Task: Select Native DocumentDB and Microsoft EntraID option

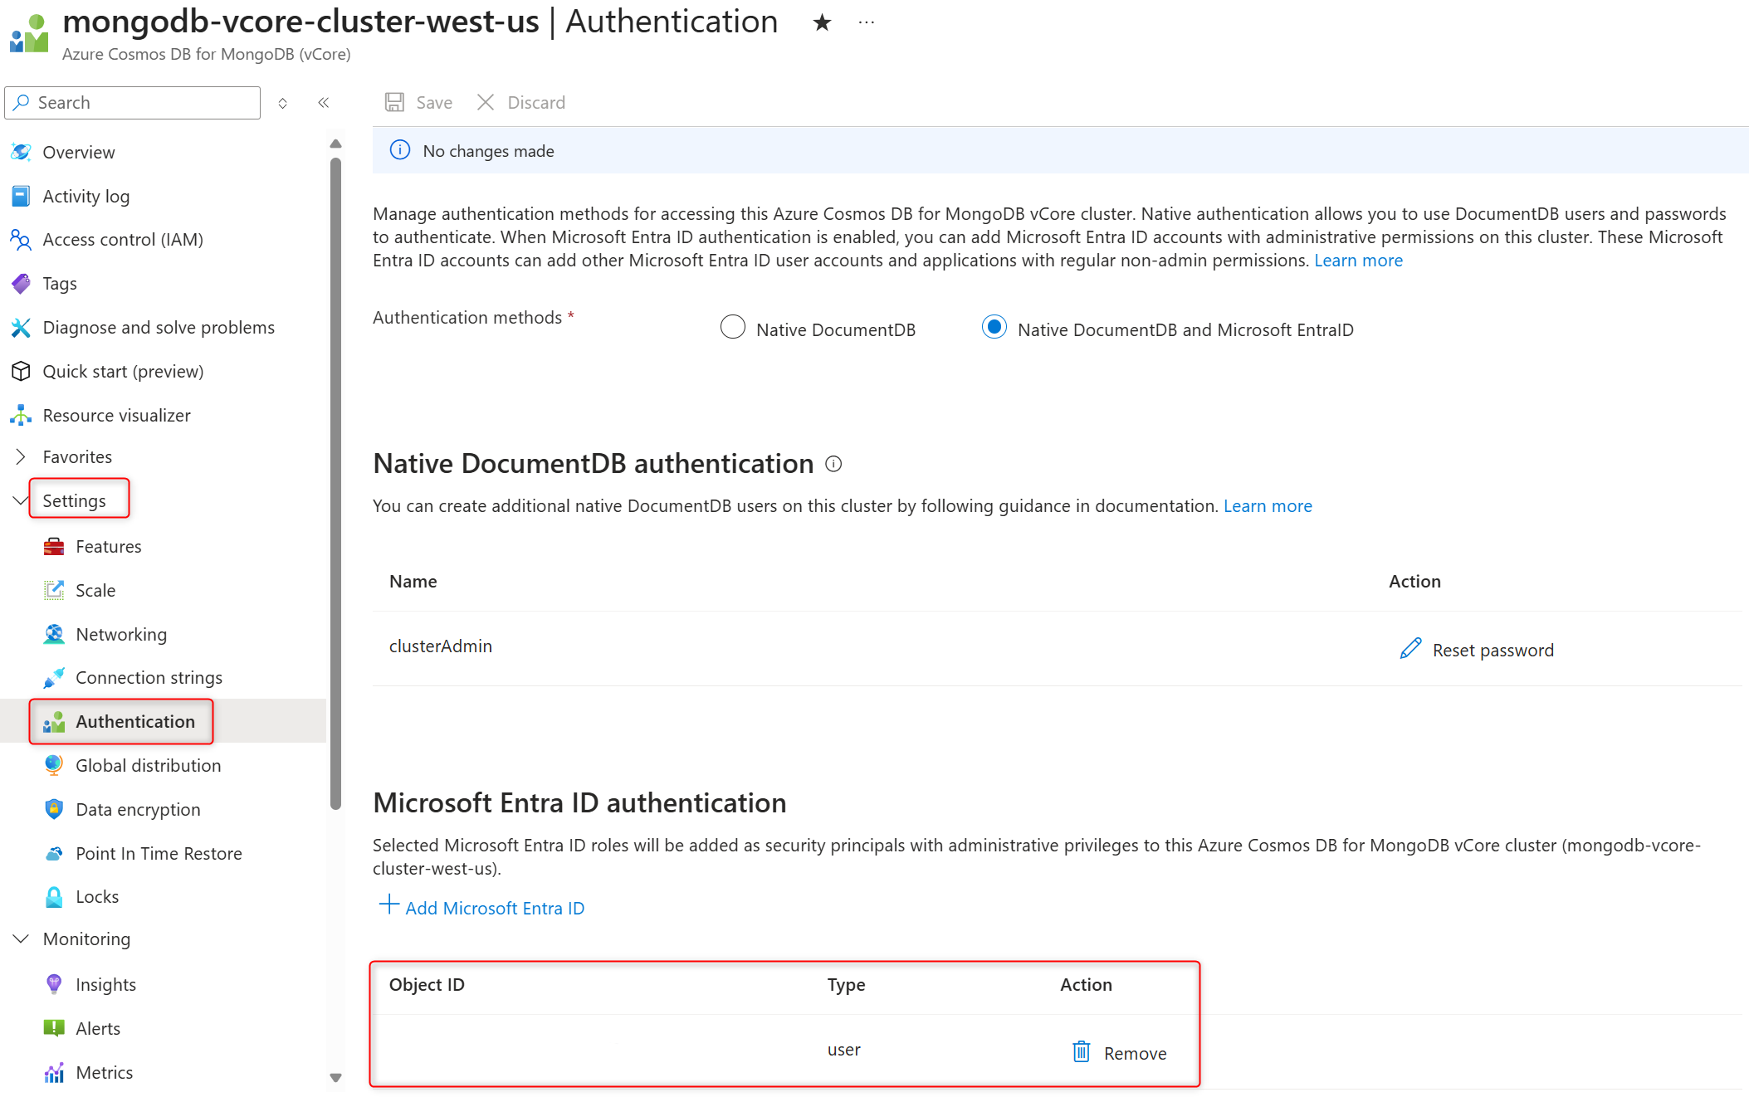Action: [x=994, y=328]
